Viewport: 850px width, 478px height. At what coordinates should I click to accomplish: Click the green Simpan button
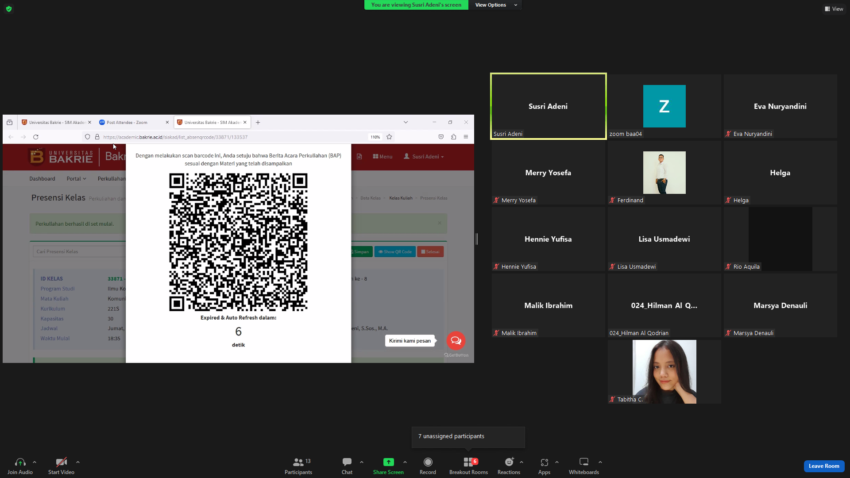click(361, 252)
